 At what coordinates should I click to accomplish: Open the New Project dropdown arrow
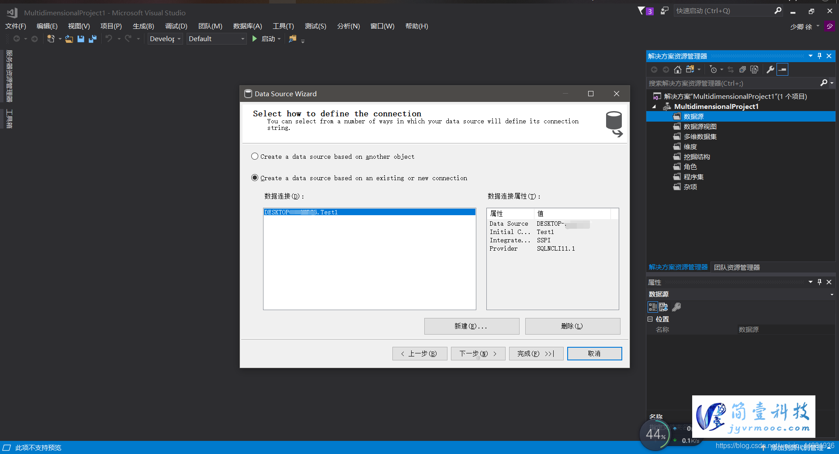pos(60,39)
